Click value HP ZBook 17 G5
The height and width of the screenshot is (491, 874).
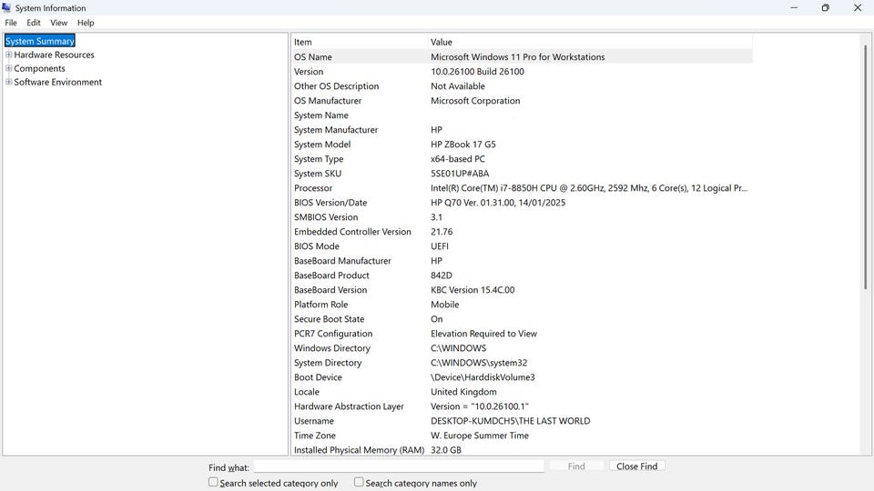463,145
